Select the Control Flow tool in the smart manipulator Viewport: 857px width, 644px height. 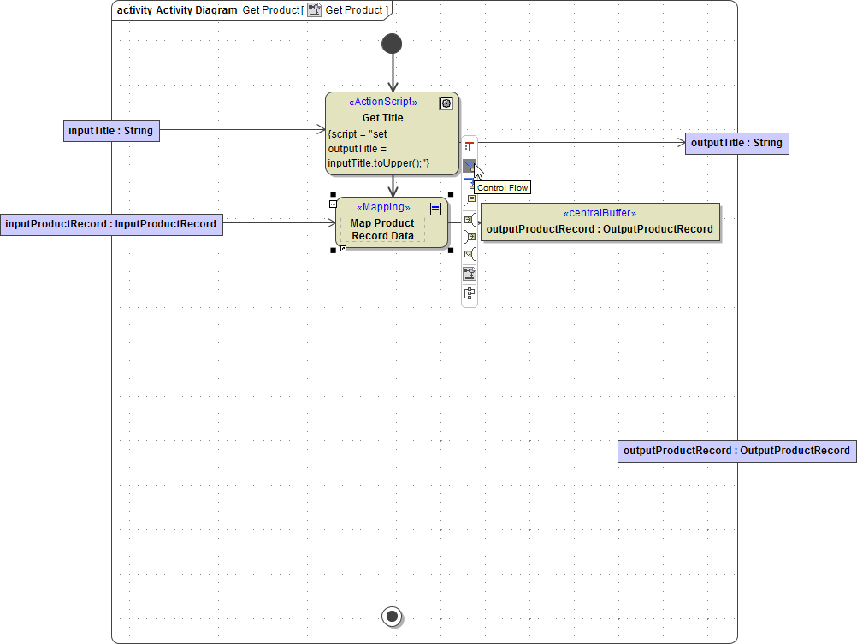tap(469, 165)
